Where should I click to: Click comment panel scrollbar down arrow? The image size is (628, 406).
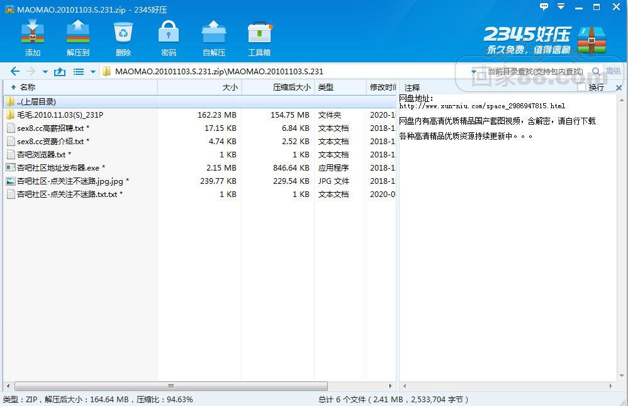coord(622,376)
